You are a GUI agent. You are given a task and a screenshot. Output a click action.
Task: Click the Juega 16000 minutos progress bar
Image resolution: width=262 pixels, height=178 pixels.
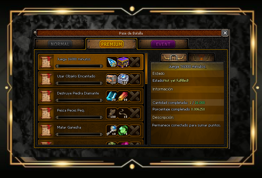(x=79, y=66)
